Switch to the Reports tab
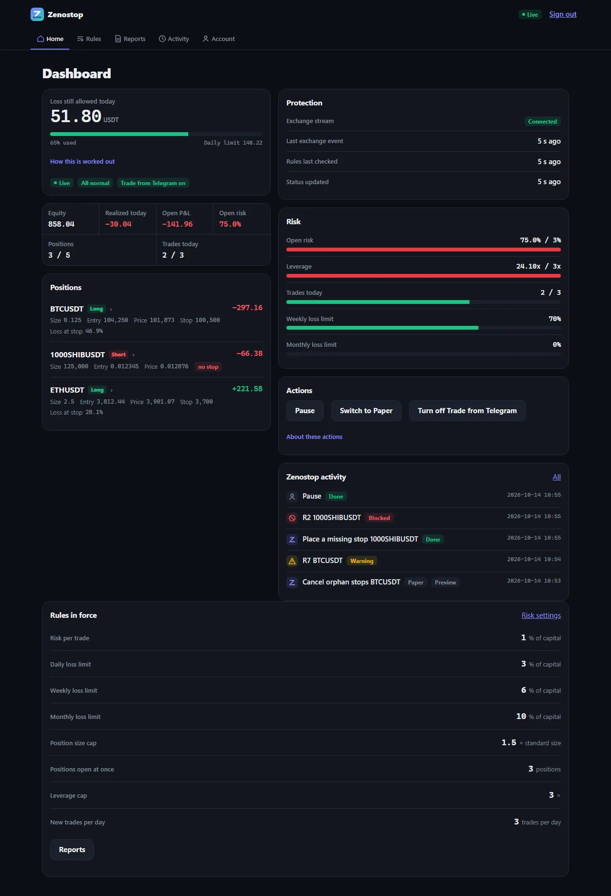Viewport: 611px width, 896px height. click(x=130, y=39)
